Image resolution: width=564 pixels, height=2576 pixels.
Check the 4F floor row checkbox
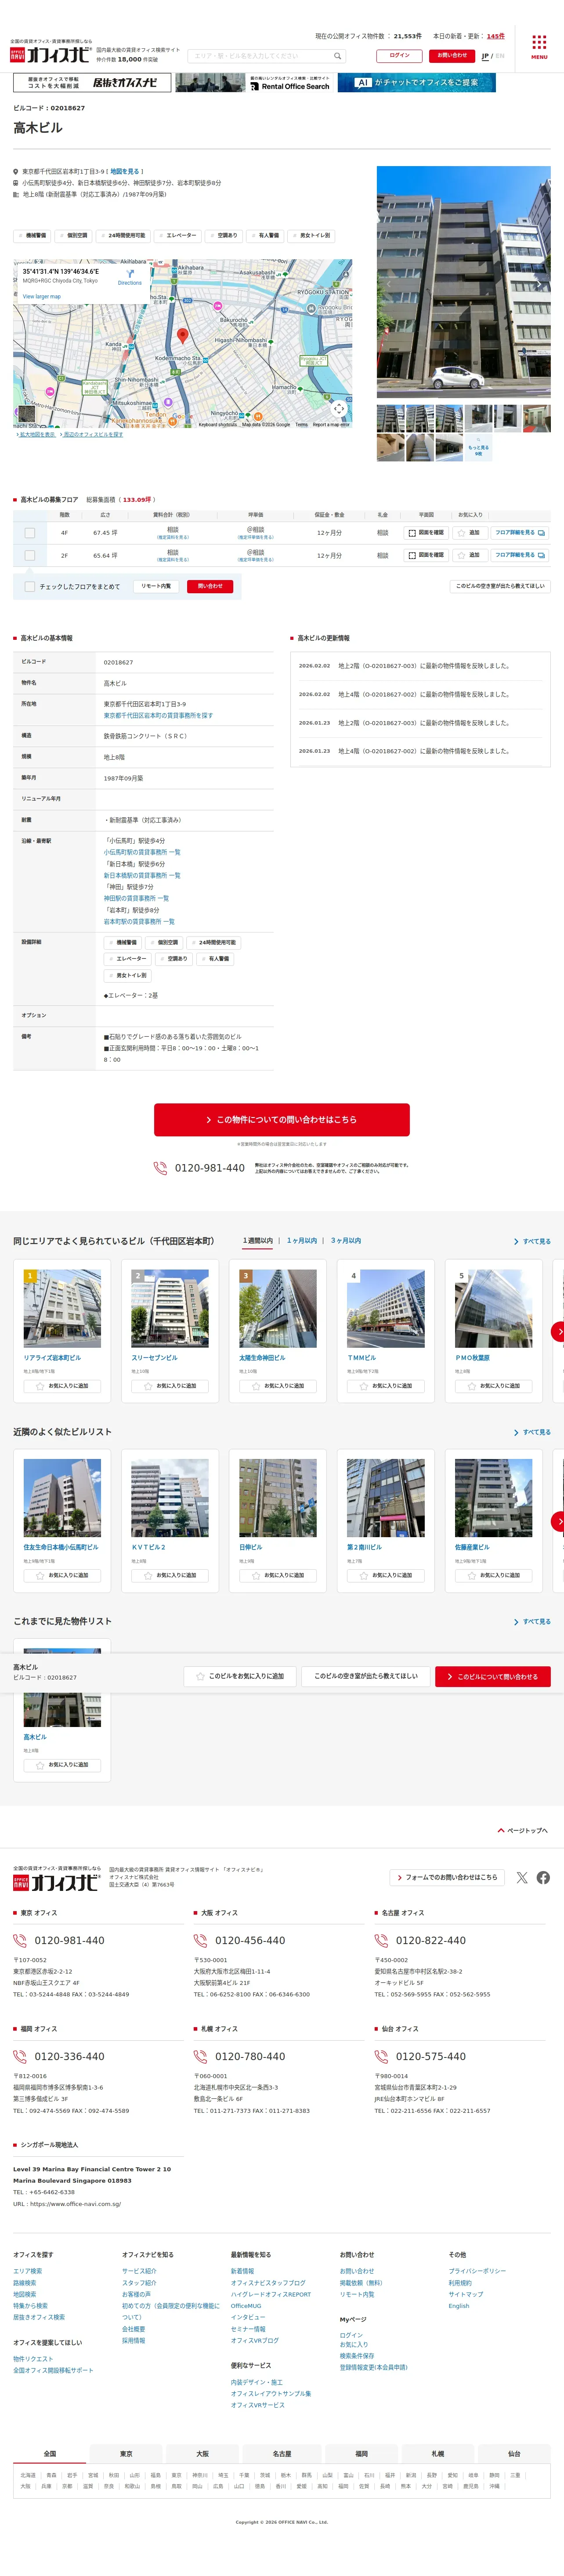click(30, 533)
